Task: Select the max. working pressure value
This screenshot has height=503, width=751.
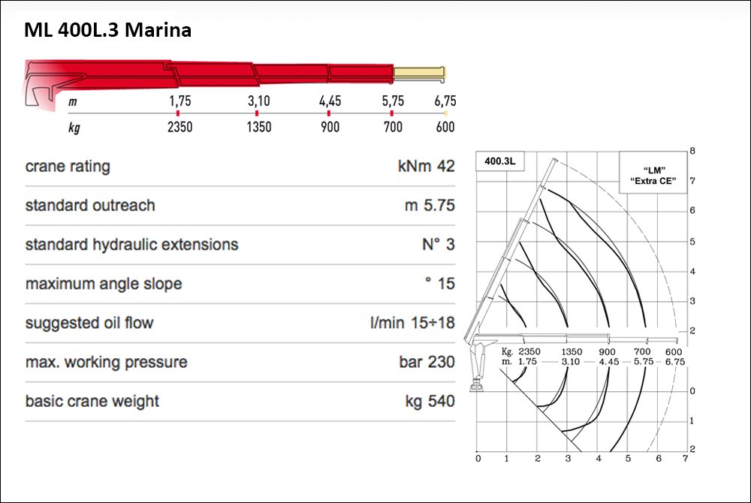Action: click(427, 363)
